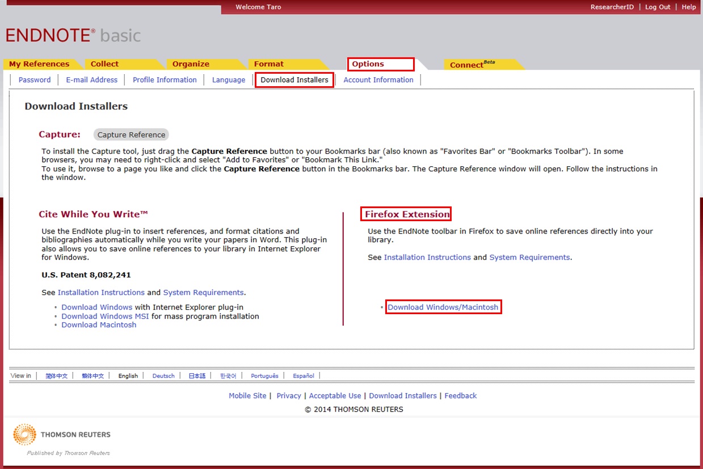This screenshot has height=469, width=703.
Task: Switch to the Collect tab
Action: [x=105, y=64]
